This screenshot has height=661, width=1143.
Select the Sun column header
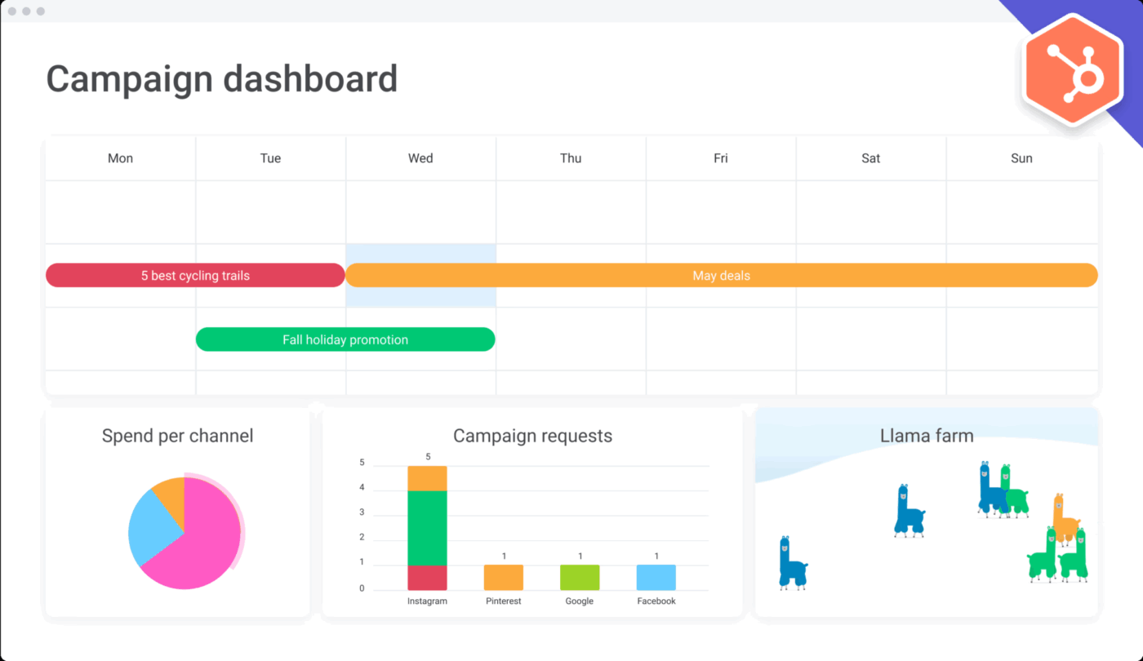point(1021,157)
